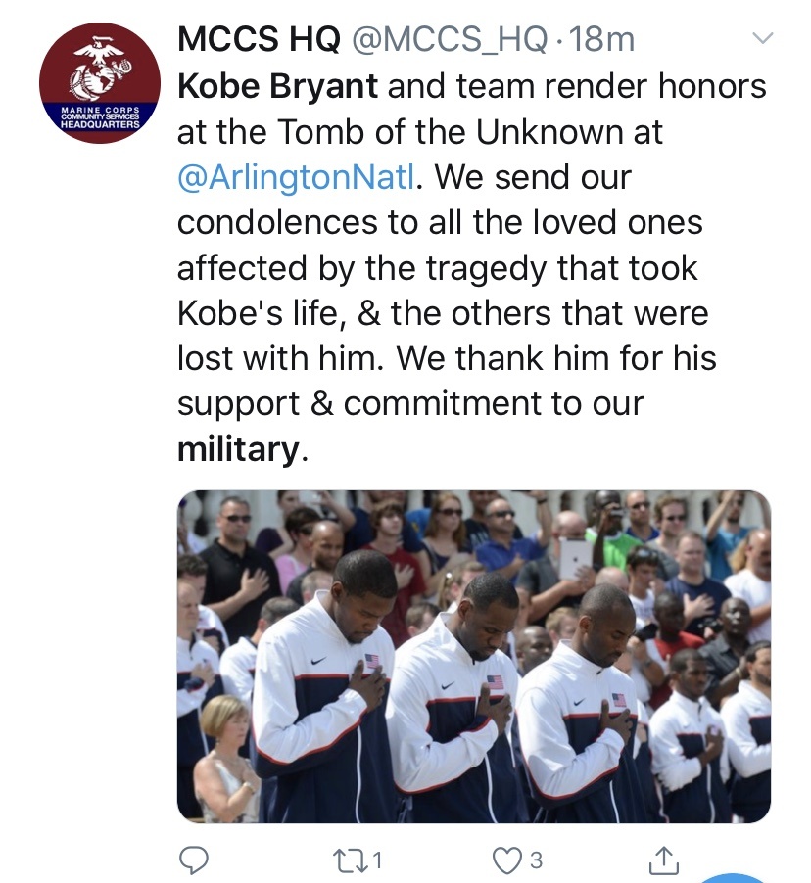Open the @ArlingtonNatl mention link
Viewport: 811px width, 883px height.
point(302,177)
